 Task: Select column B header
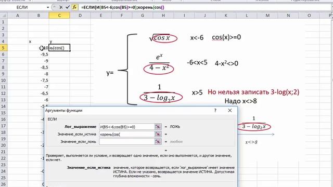coord(39,16)
